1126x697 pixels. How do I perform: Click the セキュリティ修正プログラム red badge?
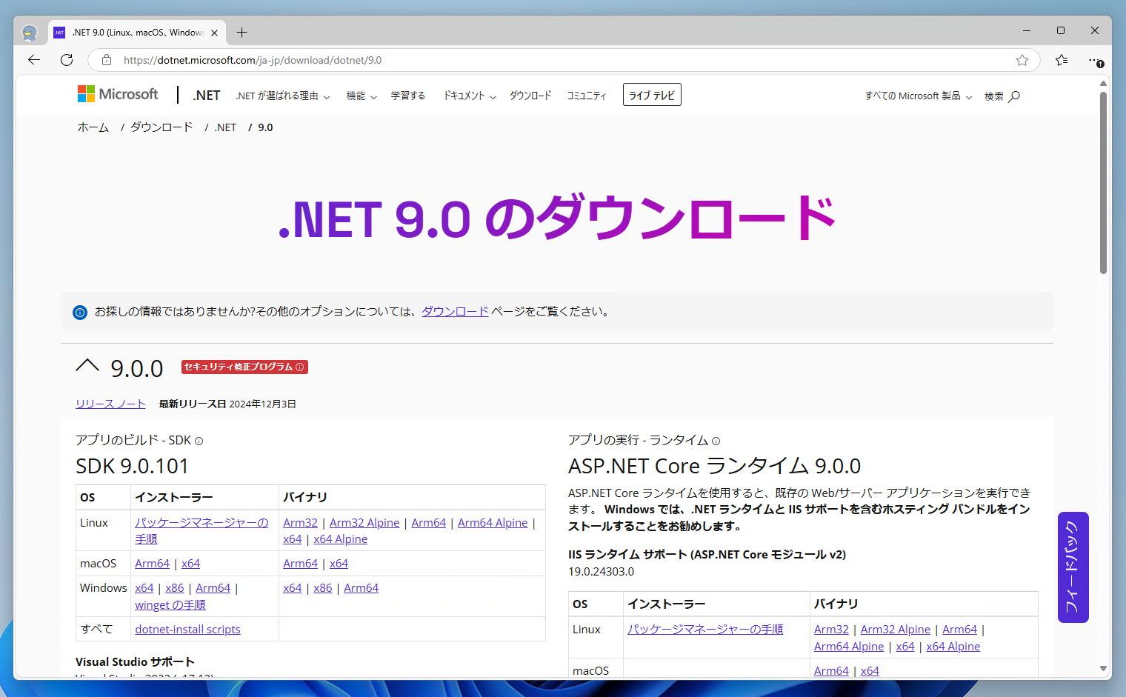[x=244, y=367]
